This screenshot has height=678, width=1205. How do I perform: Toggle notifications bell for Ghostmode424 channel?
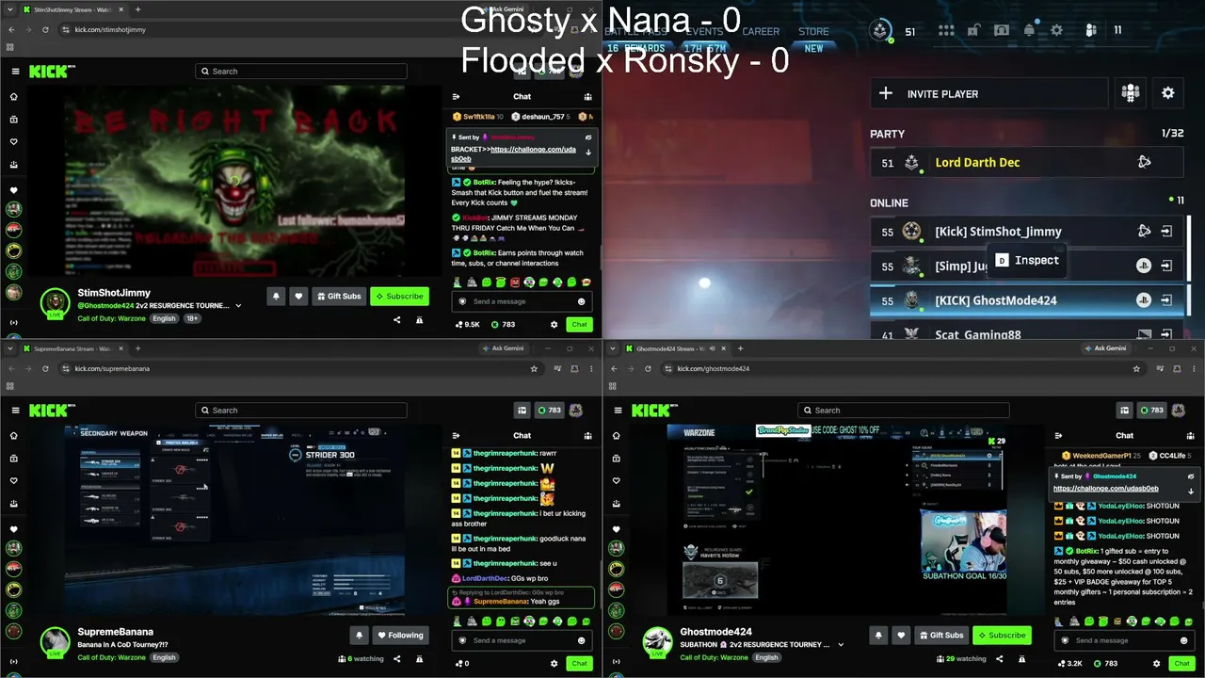click(878, 636)
